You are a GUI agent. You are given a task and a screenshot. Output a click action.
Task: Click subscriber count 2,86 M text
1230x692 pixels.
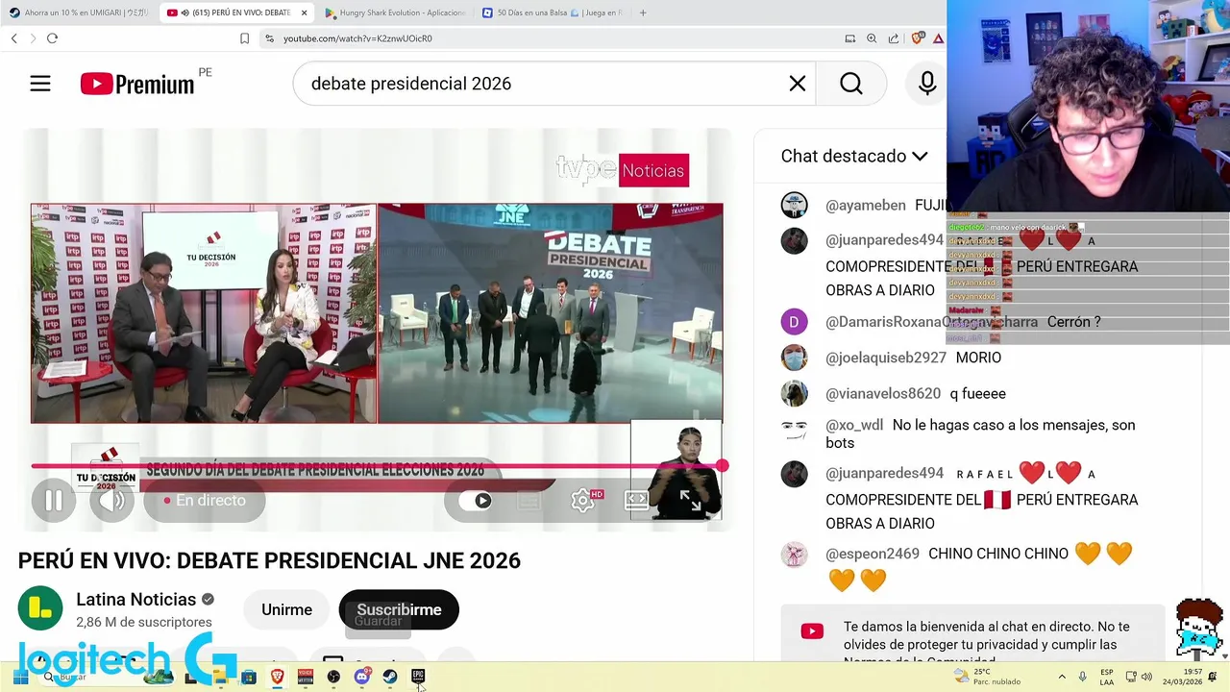(144, 623)
